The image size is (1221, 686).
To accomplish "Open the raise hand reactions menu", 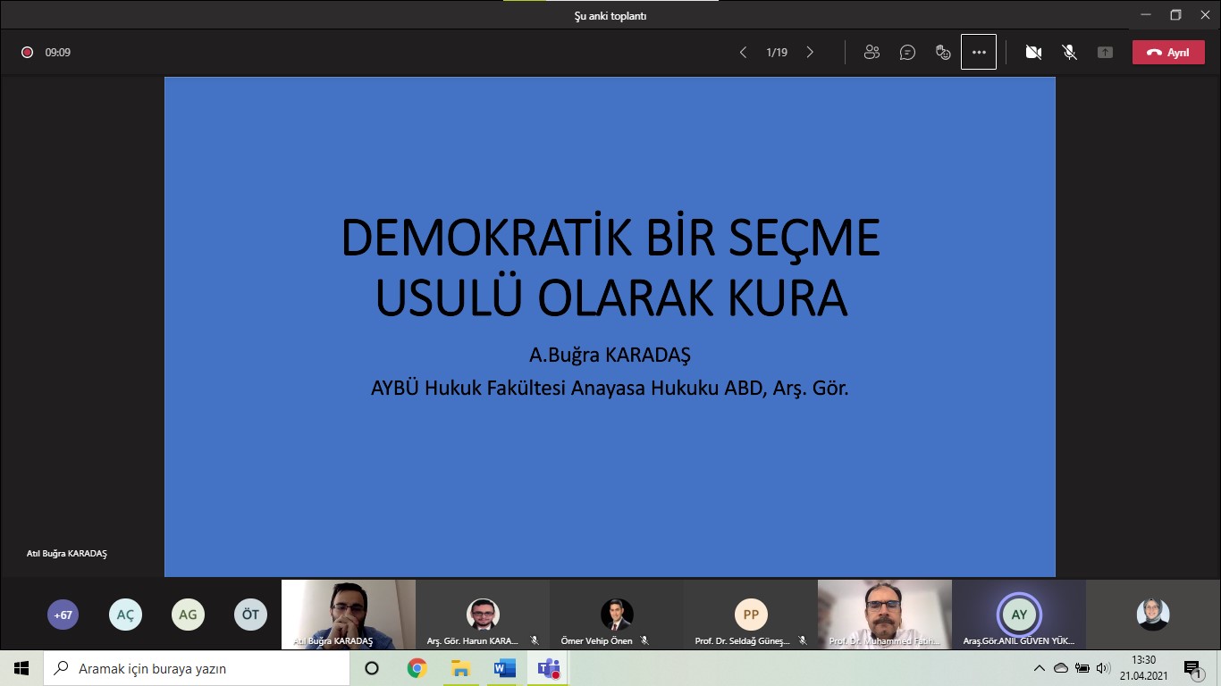I will [943, 53].
